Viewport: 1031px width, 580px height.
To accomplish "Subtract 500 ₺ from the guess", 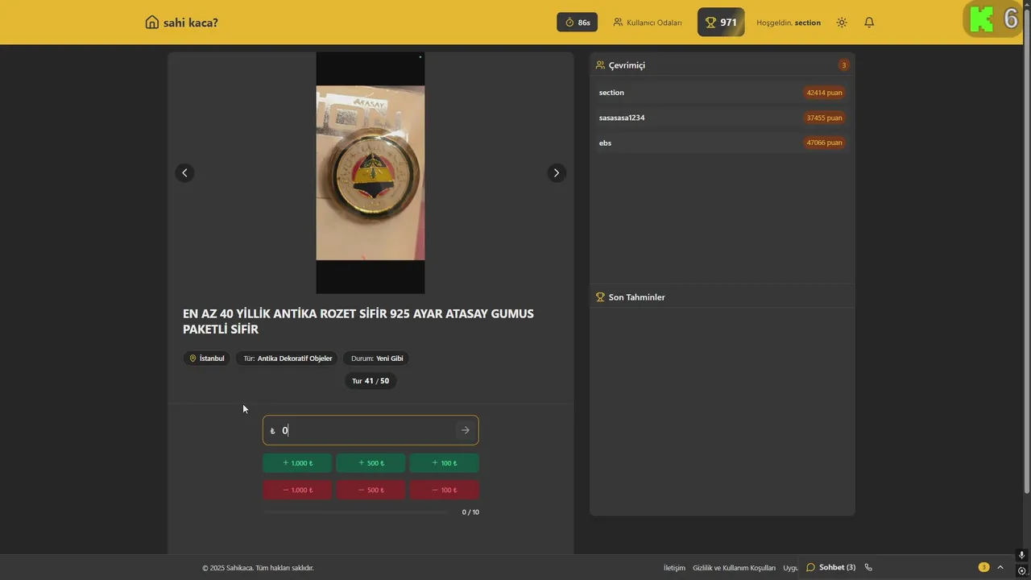I will [371, 490].
